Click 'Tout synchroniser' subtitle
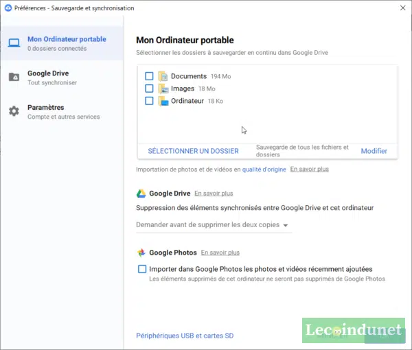Viewport: 412px width, 350px height. tap(52, 83)
